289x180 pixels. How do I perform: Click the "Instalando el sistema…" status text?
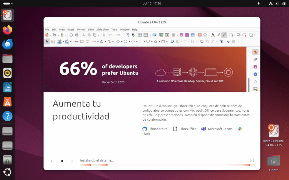97,160
